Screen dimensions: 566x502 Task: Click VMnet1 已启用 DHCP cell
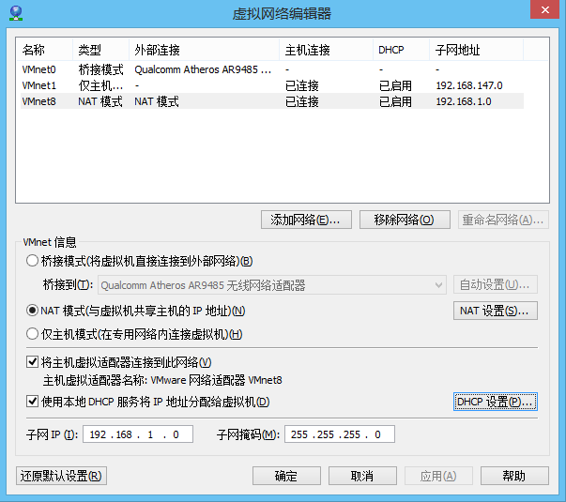click(x=395, y=85)
